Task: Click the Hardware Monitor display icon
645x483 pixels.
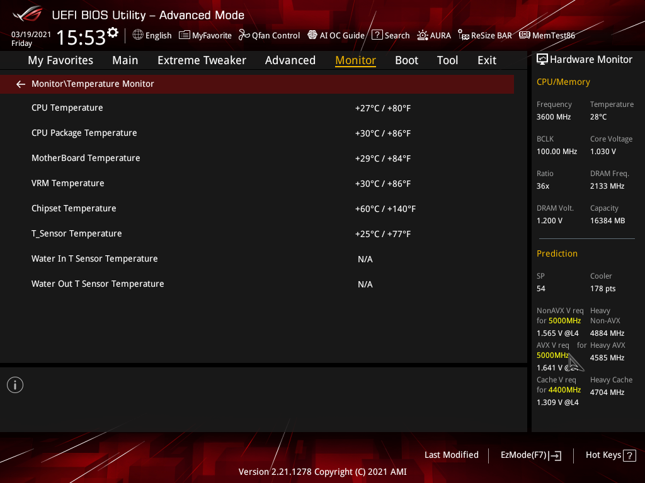Action: click(542, 60)
